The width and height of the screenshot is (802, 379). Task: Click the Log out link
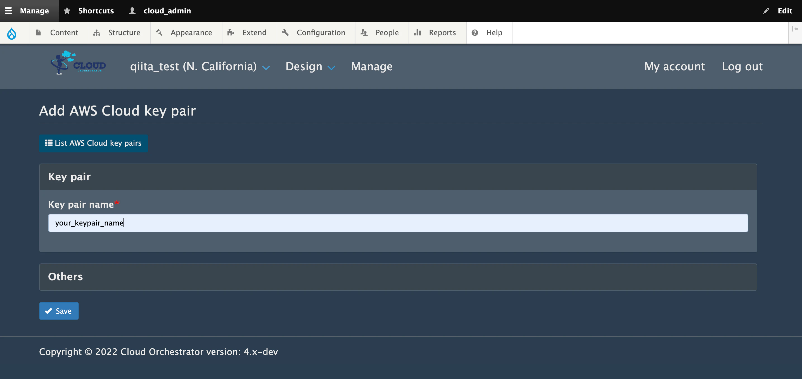coord(742,66)
